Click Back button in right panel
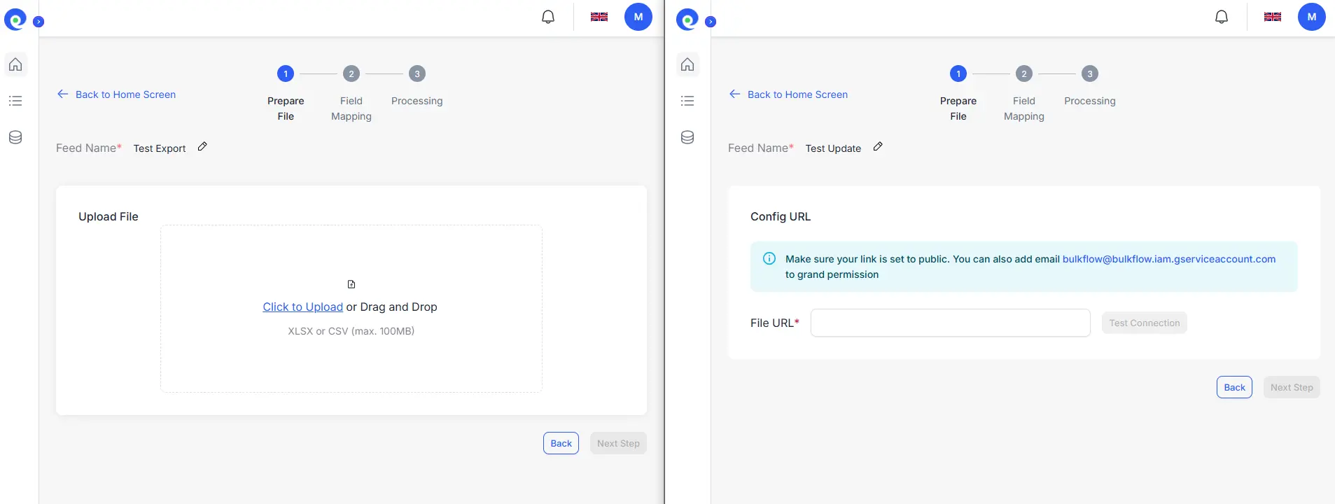Viewport: 1335px width, 504px height. 1235,387
